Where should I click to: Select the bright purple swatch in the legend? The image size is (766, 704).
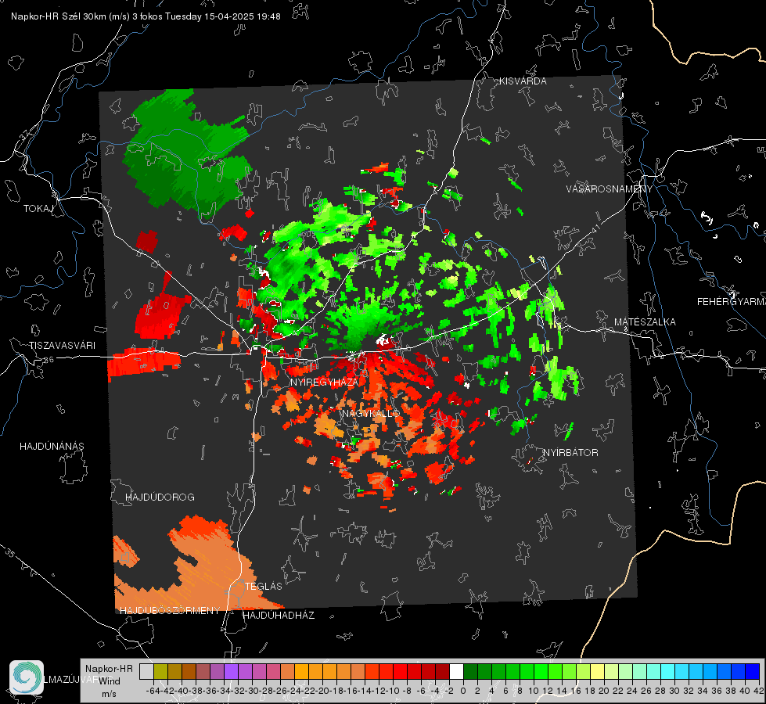pos(231,672)
